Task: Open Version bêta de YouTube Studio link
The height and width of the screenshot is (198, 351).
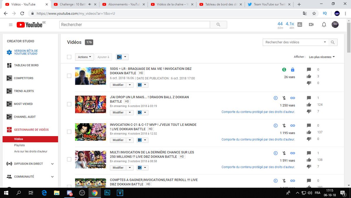Action: 26,52
